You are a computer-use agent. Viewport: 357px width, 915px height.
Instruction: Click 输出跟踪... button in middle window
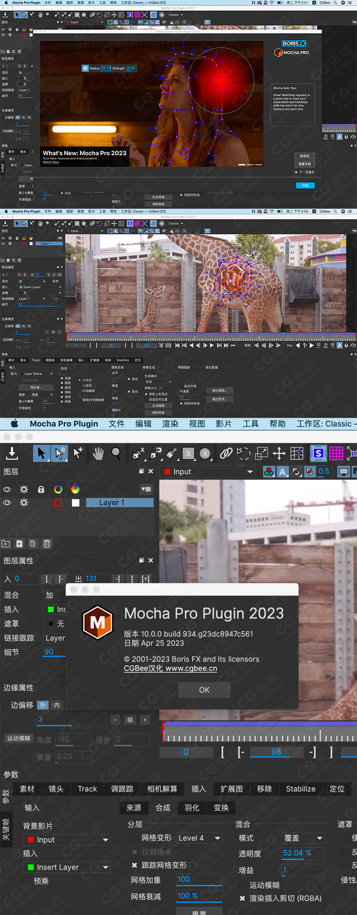point(219,390)
